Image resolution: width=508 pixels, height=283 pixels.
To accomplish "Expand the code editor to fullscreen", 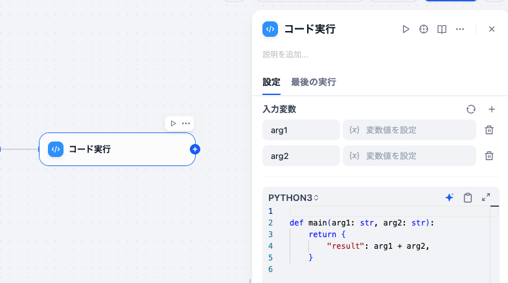I will coord(486,198).
